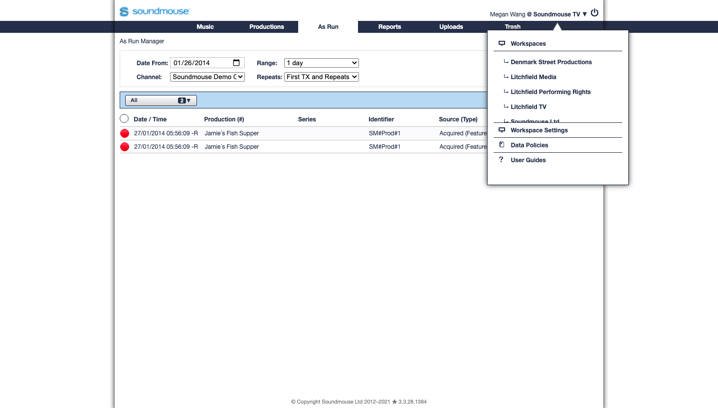718x408 pixels.
Task: Open the Reports tab
Action: (389, 27)
